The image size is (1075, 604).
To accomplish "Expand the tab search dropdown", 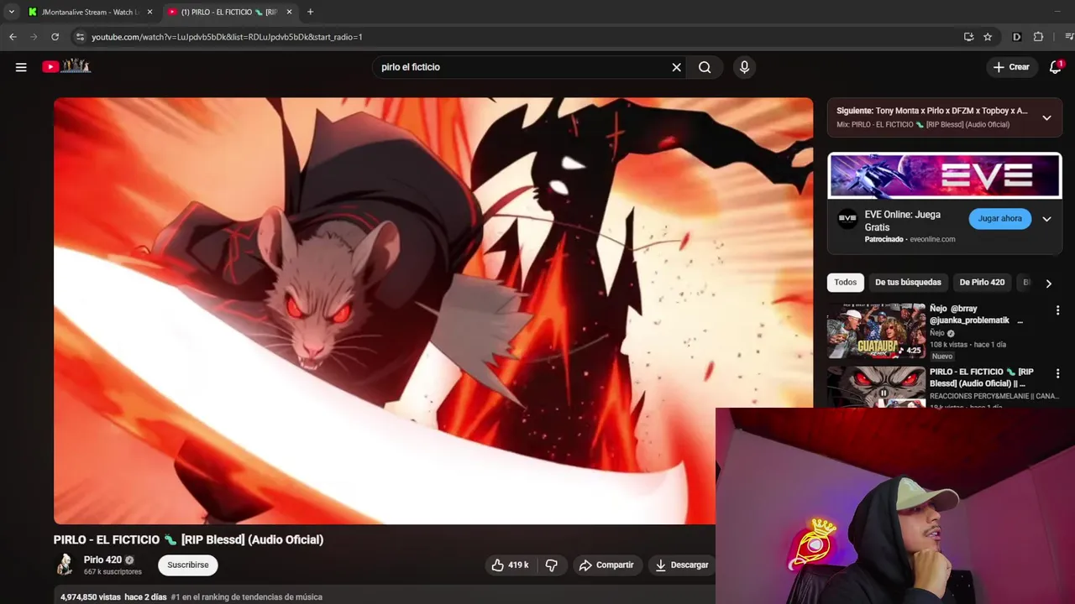I will click(x=11, y=12).
